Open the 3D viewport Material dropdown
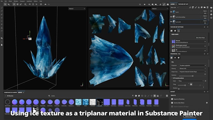213x120 pixels. click(x=77, y=9)
